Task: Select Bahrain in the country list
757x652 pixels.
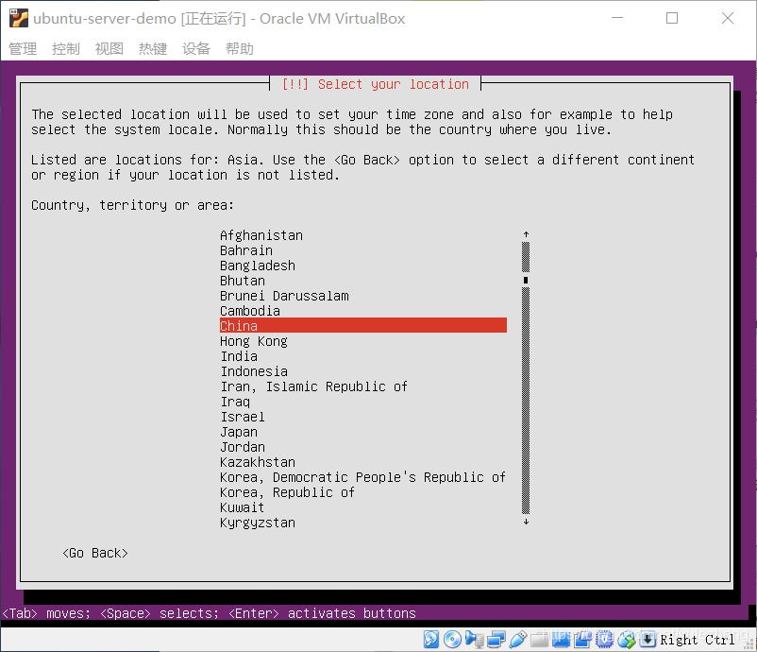Action: (246, 250)
